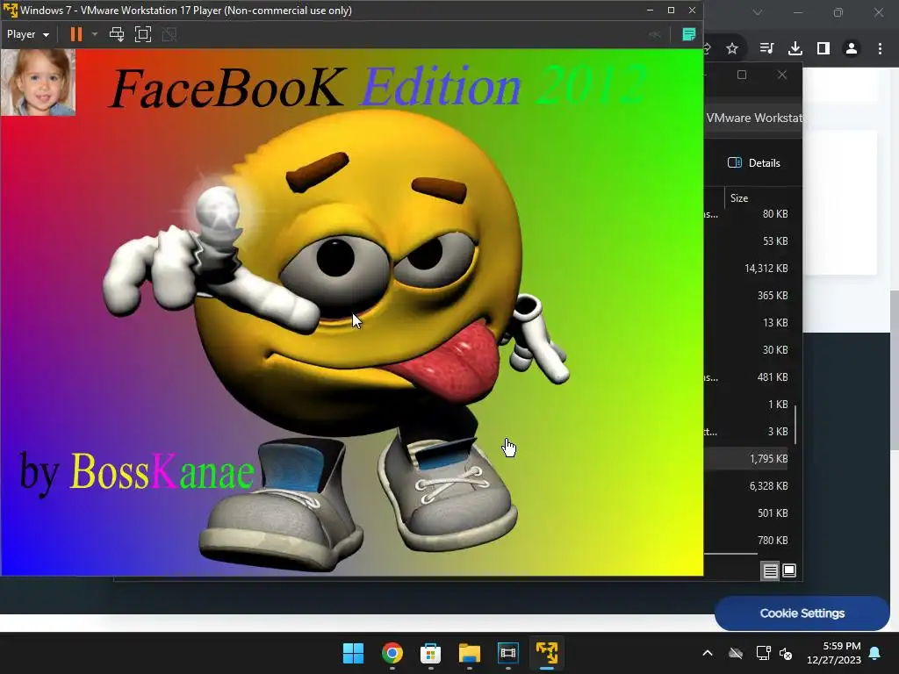Open the Chrome downloads icon
Viewport: 899px width, 674px height.
click(x=795, y=49)
